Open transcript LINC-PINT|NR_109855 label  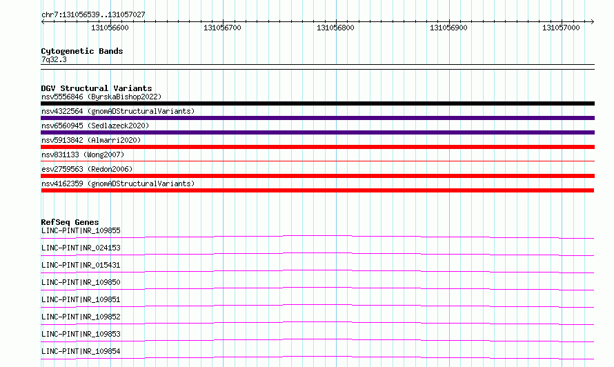click(81, 230)
